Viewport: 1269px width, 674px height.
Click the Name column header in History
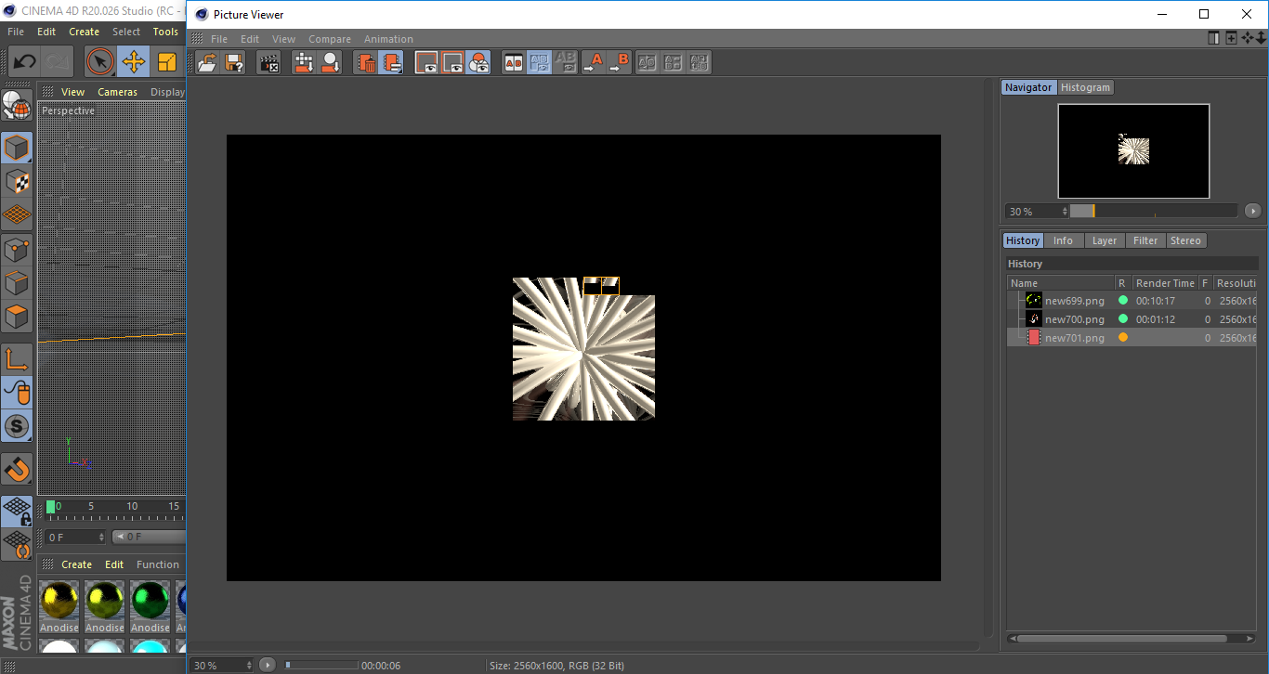click(x=1061, y=283)
